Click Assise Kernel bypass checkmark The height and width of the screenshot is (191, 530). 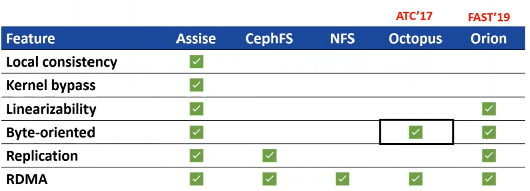pos(196,85)
